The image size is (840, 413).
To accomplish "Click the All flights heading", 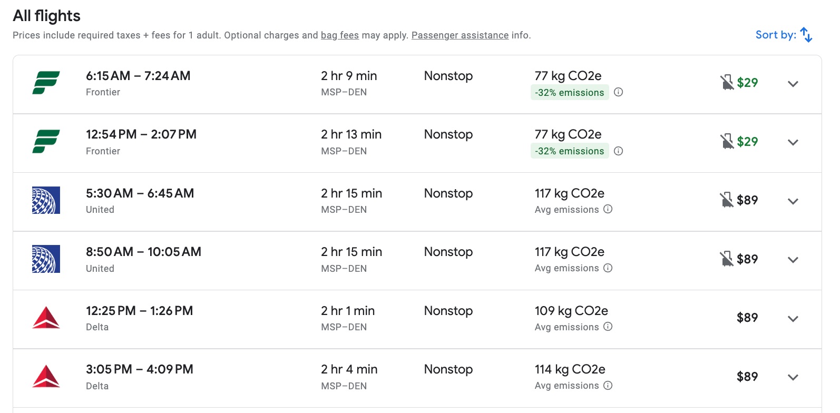I will click(x=46, y=16).
